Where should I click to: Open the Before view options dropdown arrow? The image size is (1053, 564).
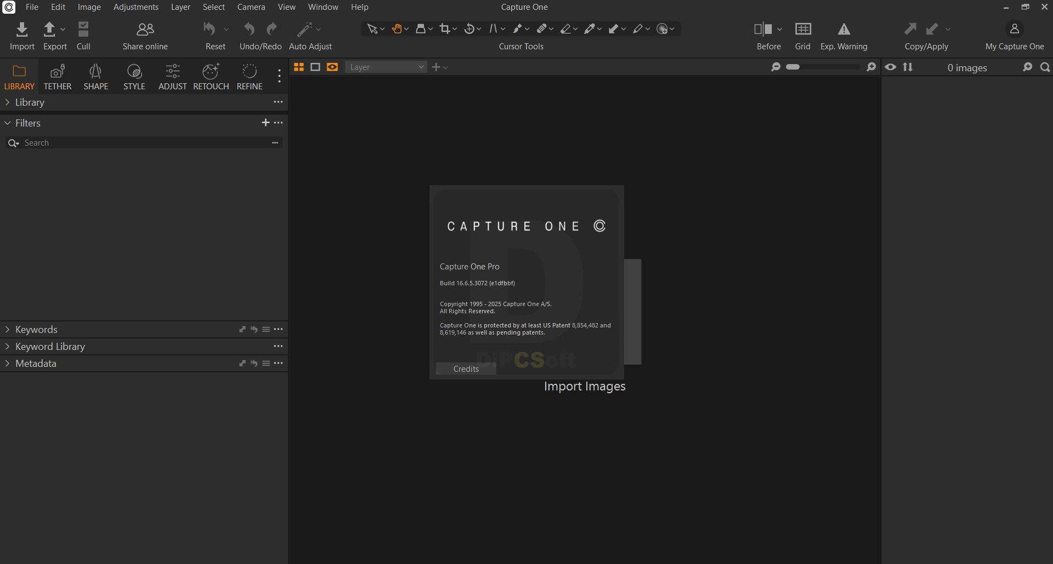coord(779,29)
